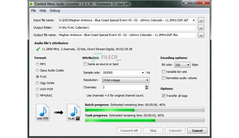Enable Normalize audio volume
The image size is (239, 138).
(164, 78)
